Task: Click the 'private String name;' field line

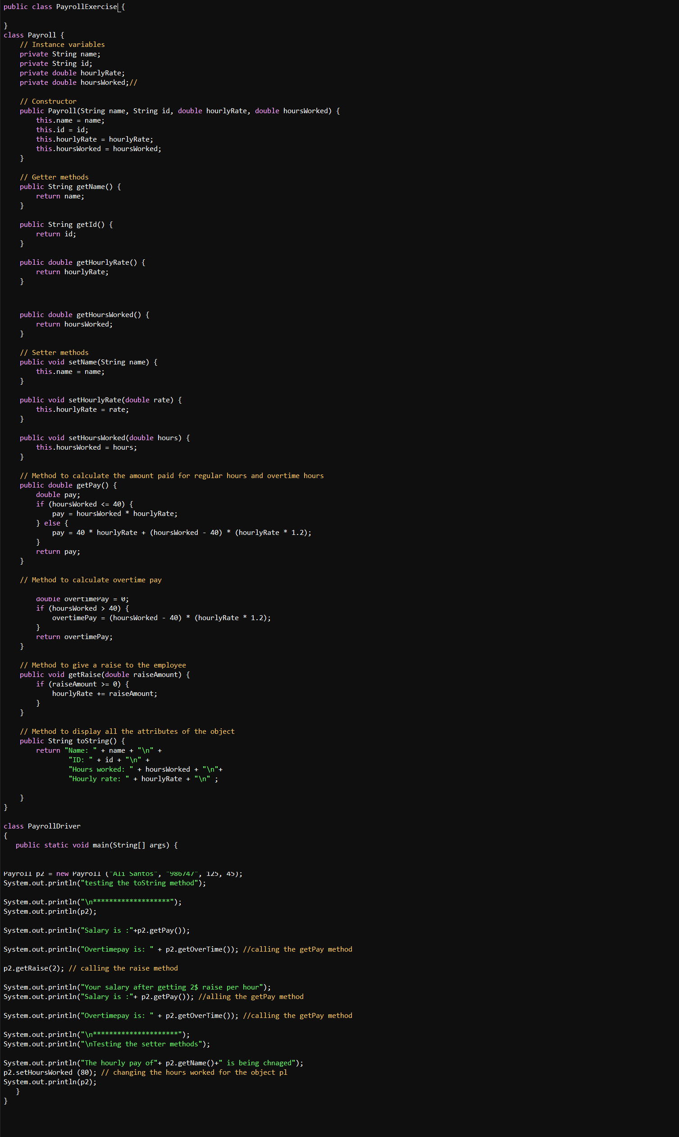Action: coord(60,55)
